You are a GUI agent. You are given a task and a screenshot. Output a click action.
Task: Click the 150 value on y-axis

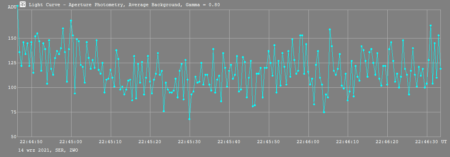(12, 38)
